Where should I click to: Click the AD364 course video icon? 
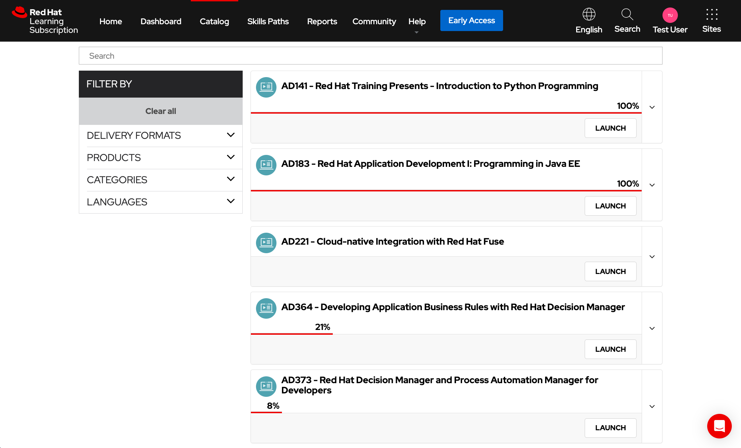point(266,308)
